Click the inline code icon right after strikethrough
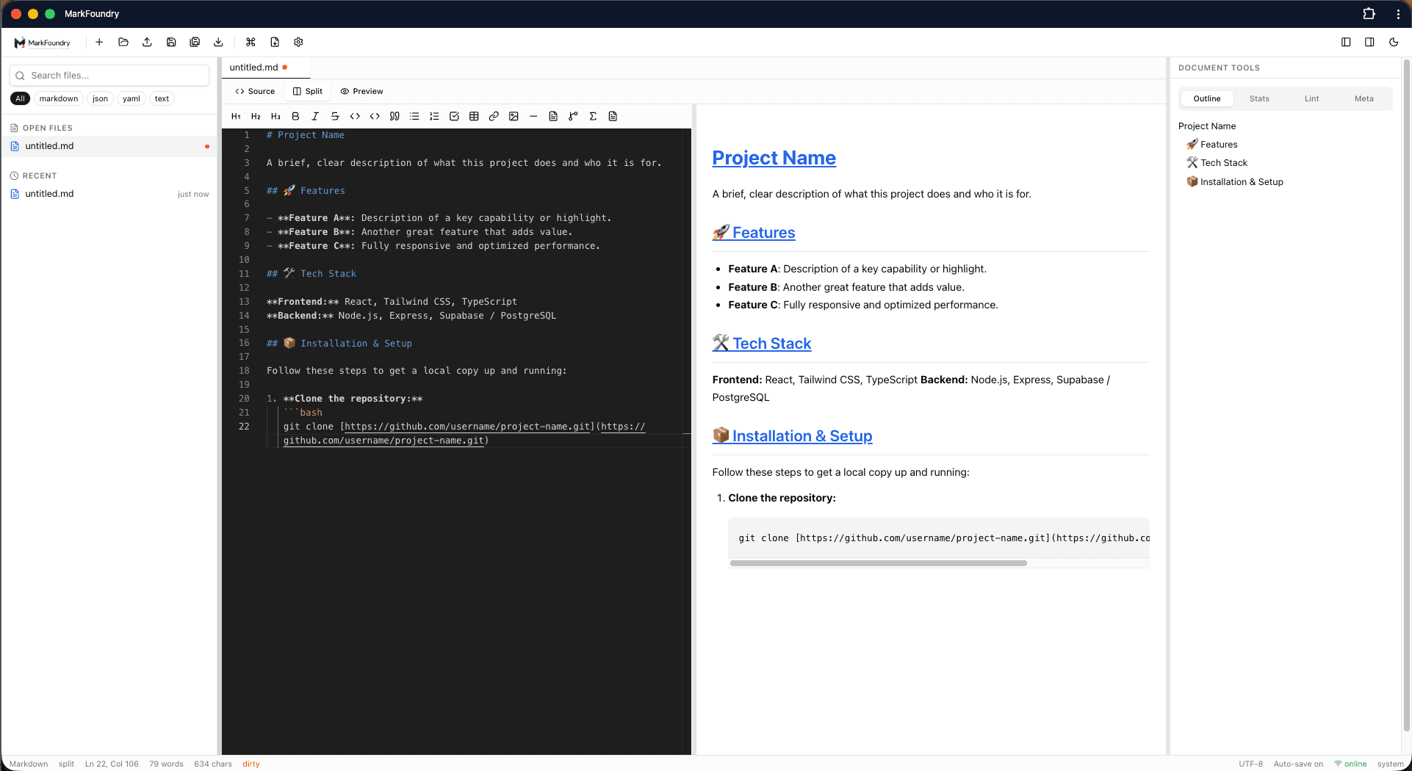 [355, 116]
